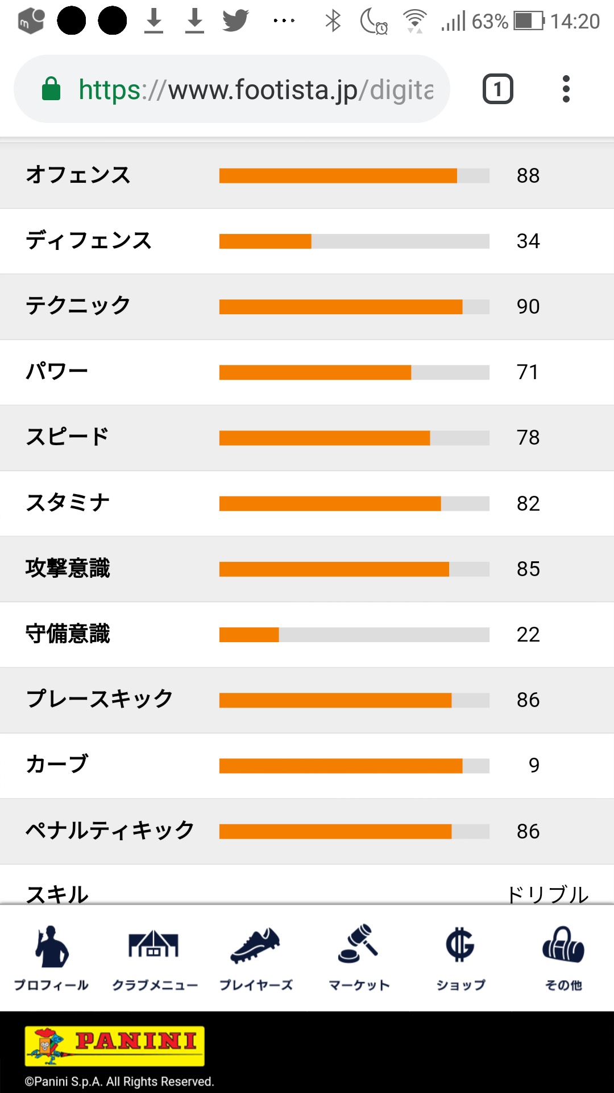Viewport: 614px width, 1093px height.
Task: Click the Panini logo banner
Action: (x=115, y=1046)
